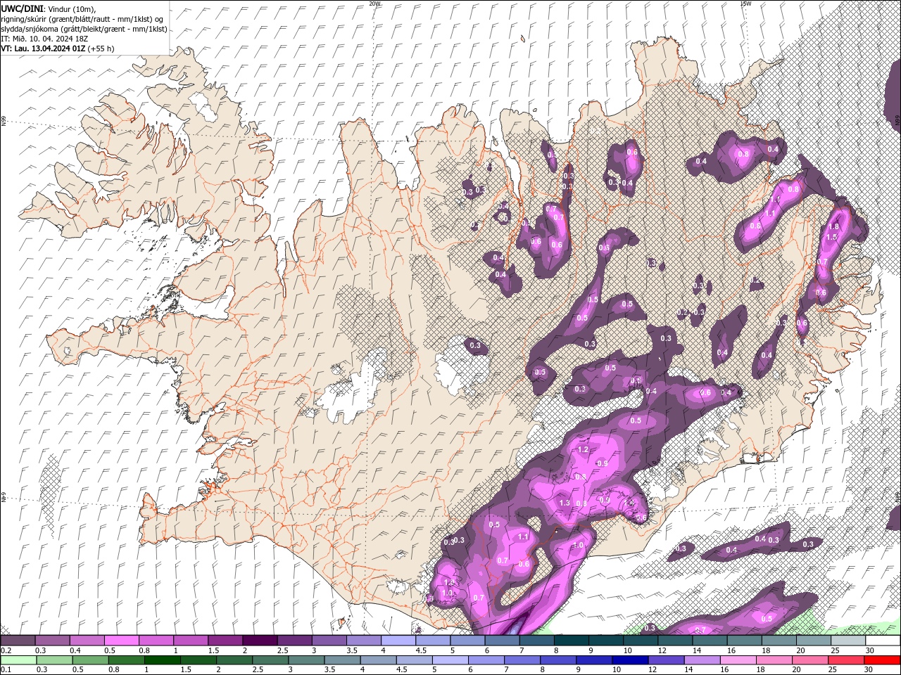Click the 1.2 snowfall value on the map
The width and height of the screenshot is (901, 675).
click(x=583, y=449)
